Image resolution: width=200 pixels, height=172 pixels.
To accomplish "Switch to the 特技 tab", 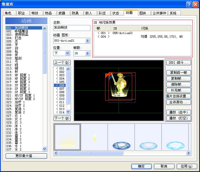I will pyautogui.click(x=36, y=13).
